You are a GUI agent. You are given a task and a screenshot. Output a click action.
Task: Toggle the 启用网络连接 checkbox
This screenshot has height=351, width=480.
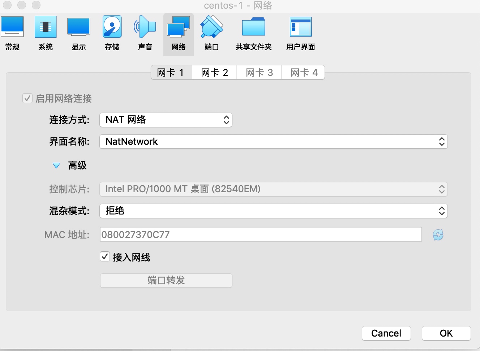[x=27, y=98]
